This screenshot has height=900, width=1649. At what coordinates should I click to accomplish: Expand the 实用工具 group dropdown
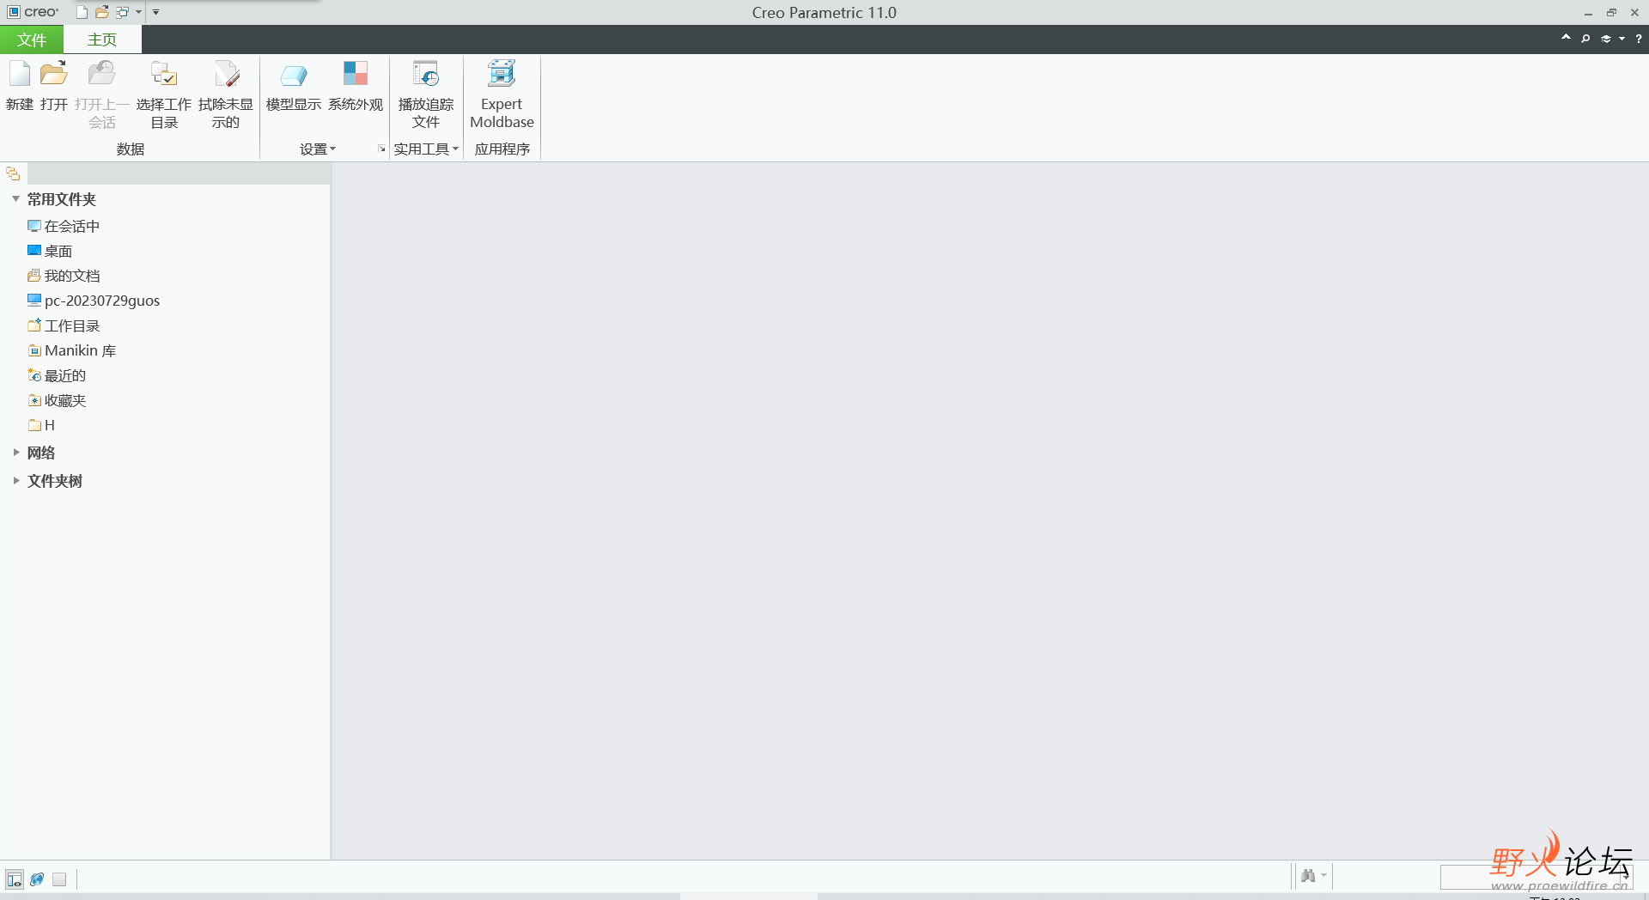[426, 149]
